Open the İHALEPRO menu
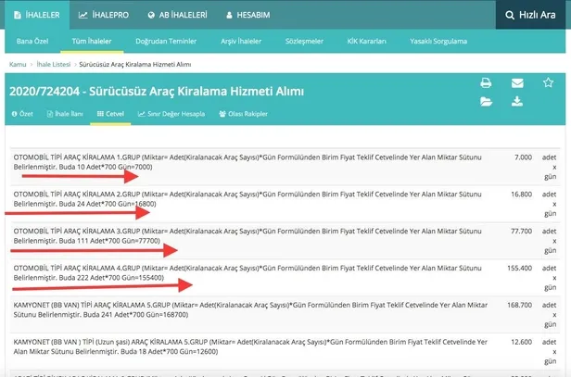 [x=103, y=15]
